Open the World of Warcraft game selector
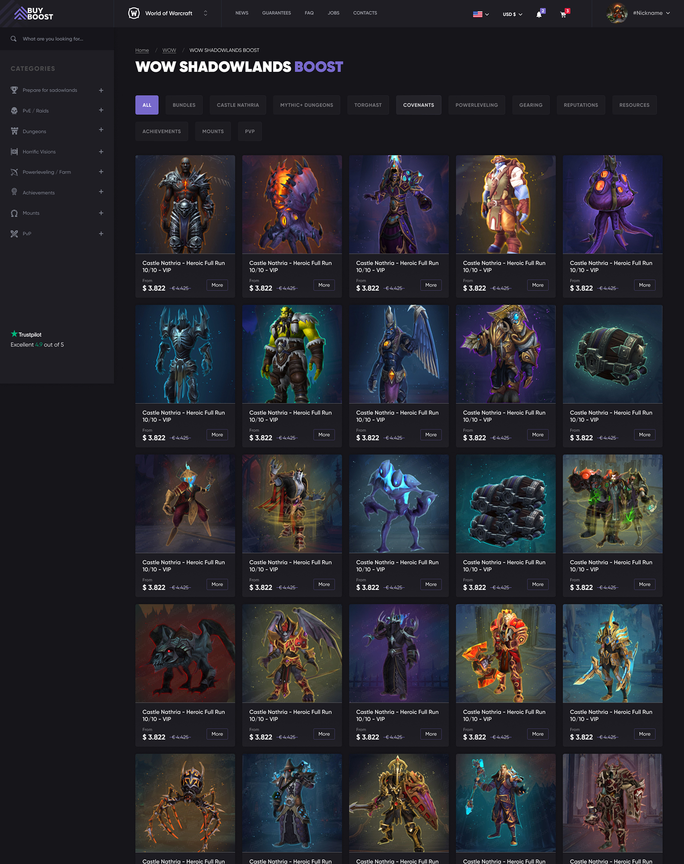The height and width of the screenshot is (864, 684). (168, 13)
